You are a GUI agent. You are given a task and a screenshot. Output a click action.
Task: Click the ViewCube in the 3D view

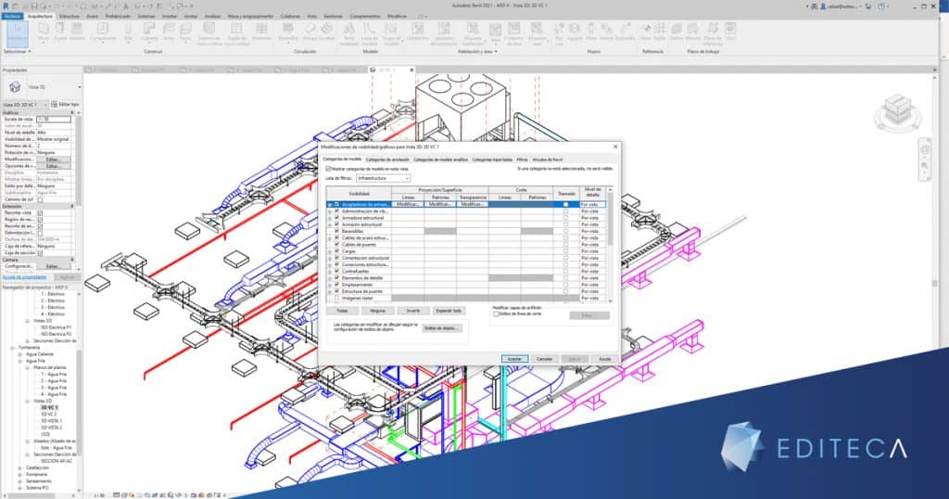pyautogui.click(x=899, y=111)
